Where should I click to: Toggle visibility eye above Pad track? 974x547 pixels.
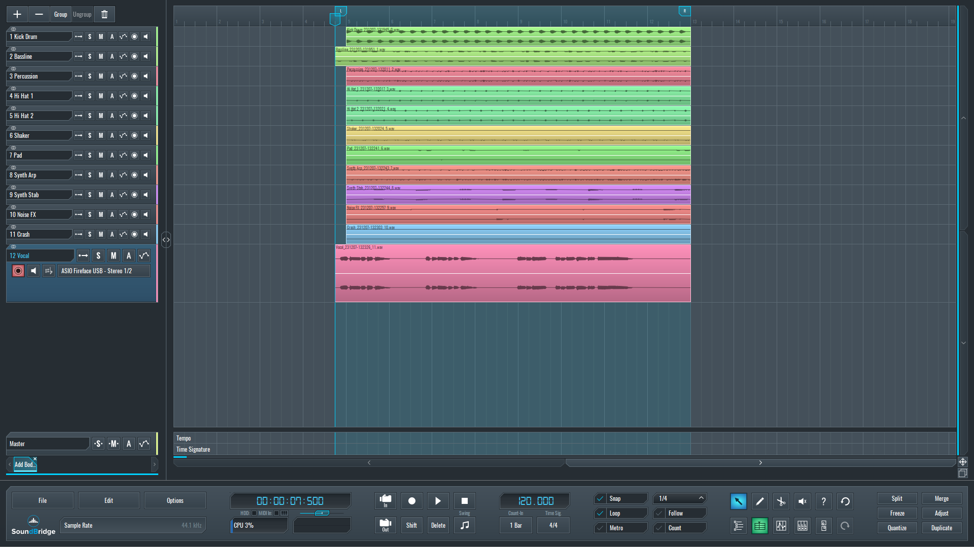tap(14, 148)
